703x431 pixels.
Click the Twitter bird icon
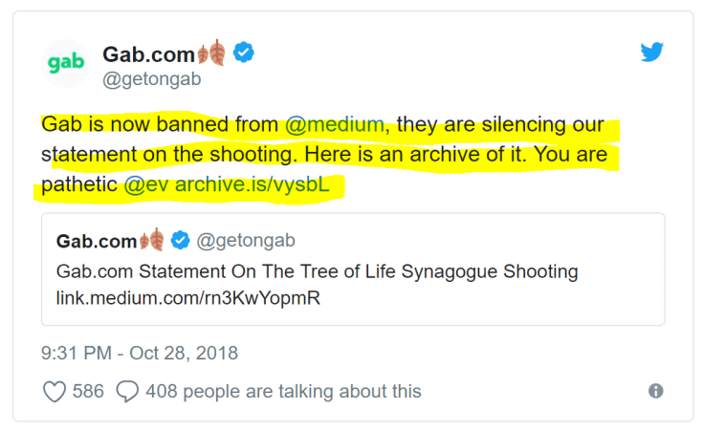coord(652,53)
